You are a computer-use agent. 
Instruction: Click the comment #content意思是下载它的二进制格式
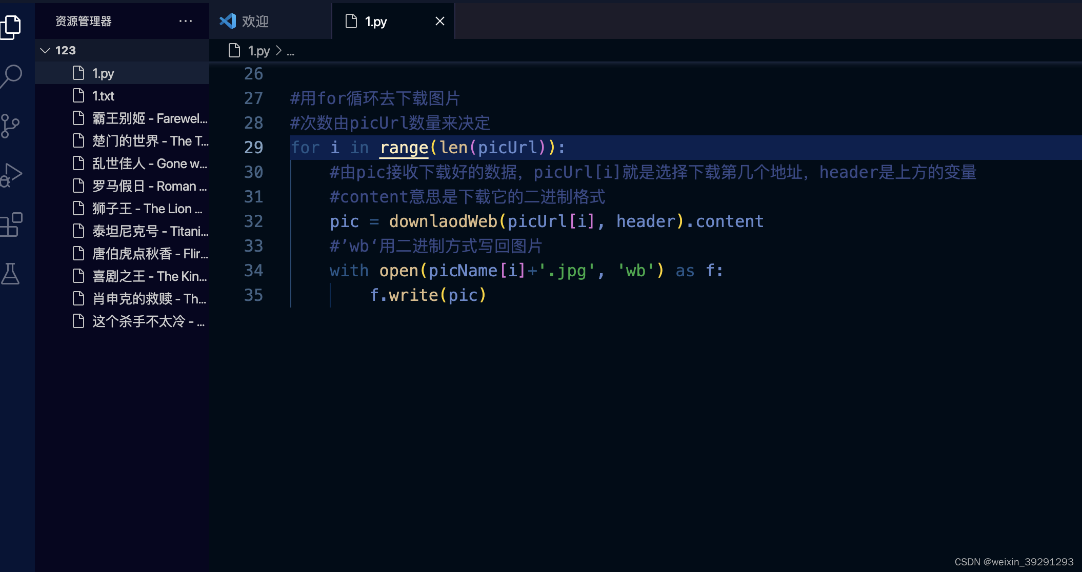467,197
